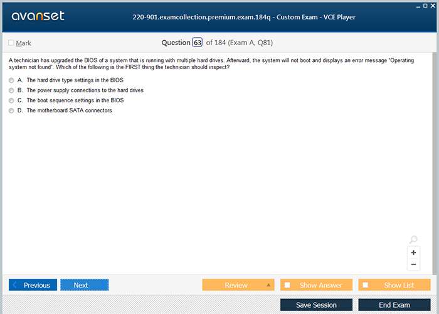Image resolution: width=439 pixels, height=314 pixels.
Task: Go back with the Previous button
Action: point(33,285)
